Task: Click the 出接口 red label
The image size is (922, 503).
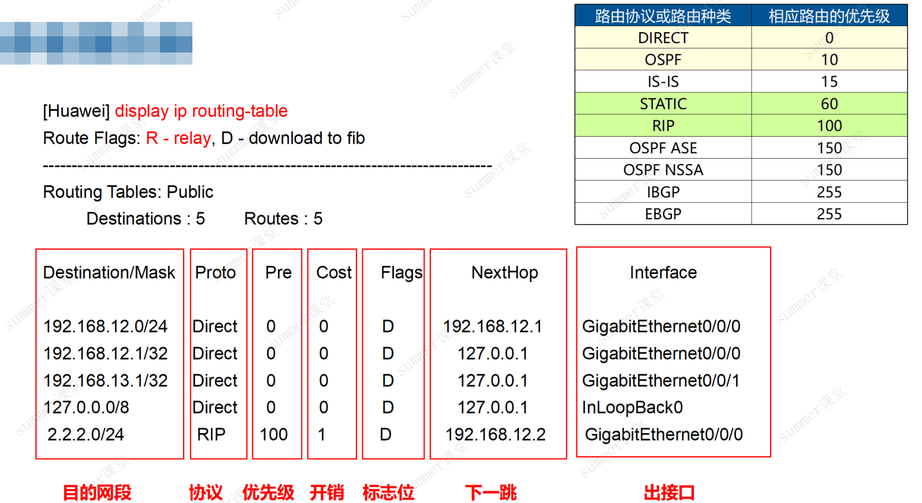Action: click(670, 493)
